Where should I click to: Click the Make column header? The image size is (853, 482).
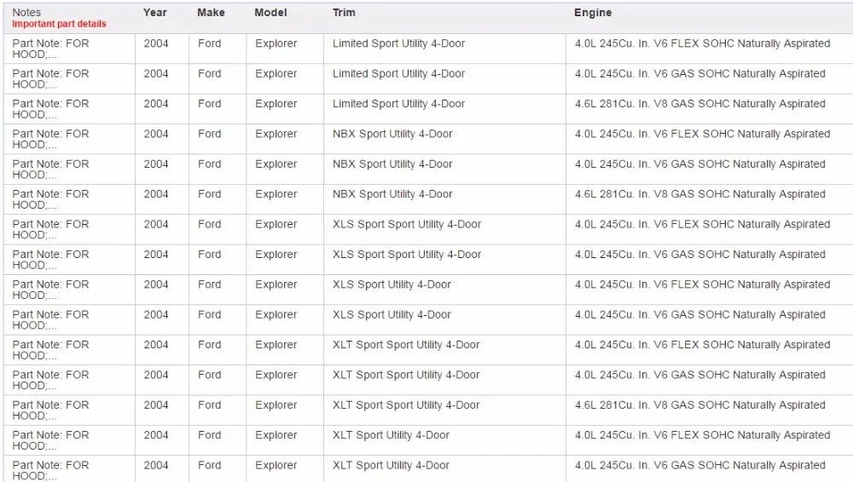211,13
